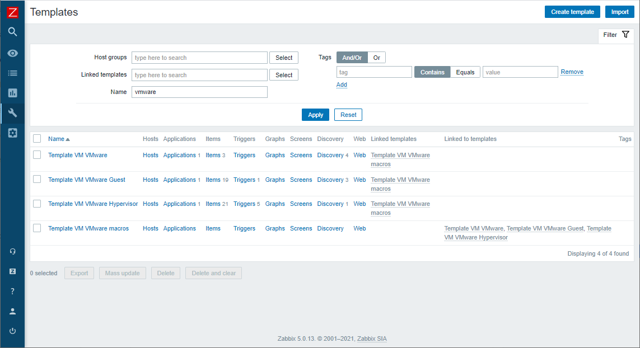Click the Import button
Screen dimensions: 640x348
pos(620,12)
